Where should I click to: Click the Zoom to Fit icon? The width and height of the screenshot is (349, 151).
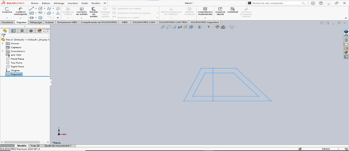[163, 27]
